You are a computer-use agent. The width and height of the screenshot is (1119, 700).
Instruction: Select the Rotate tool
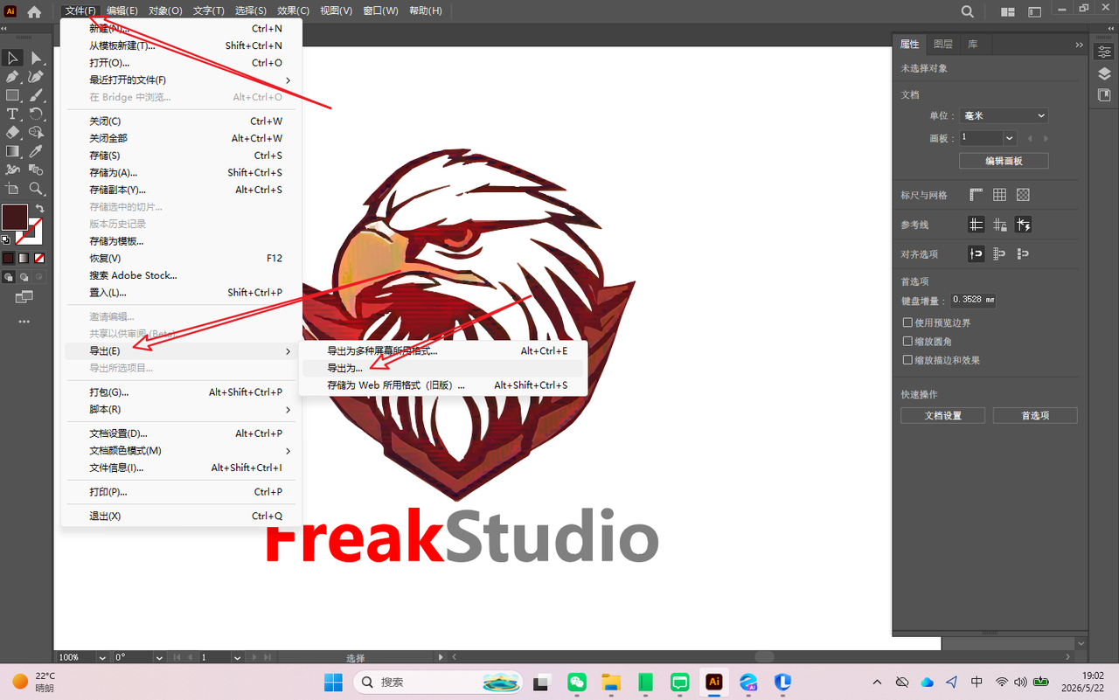pos(36,114)
